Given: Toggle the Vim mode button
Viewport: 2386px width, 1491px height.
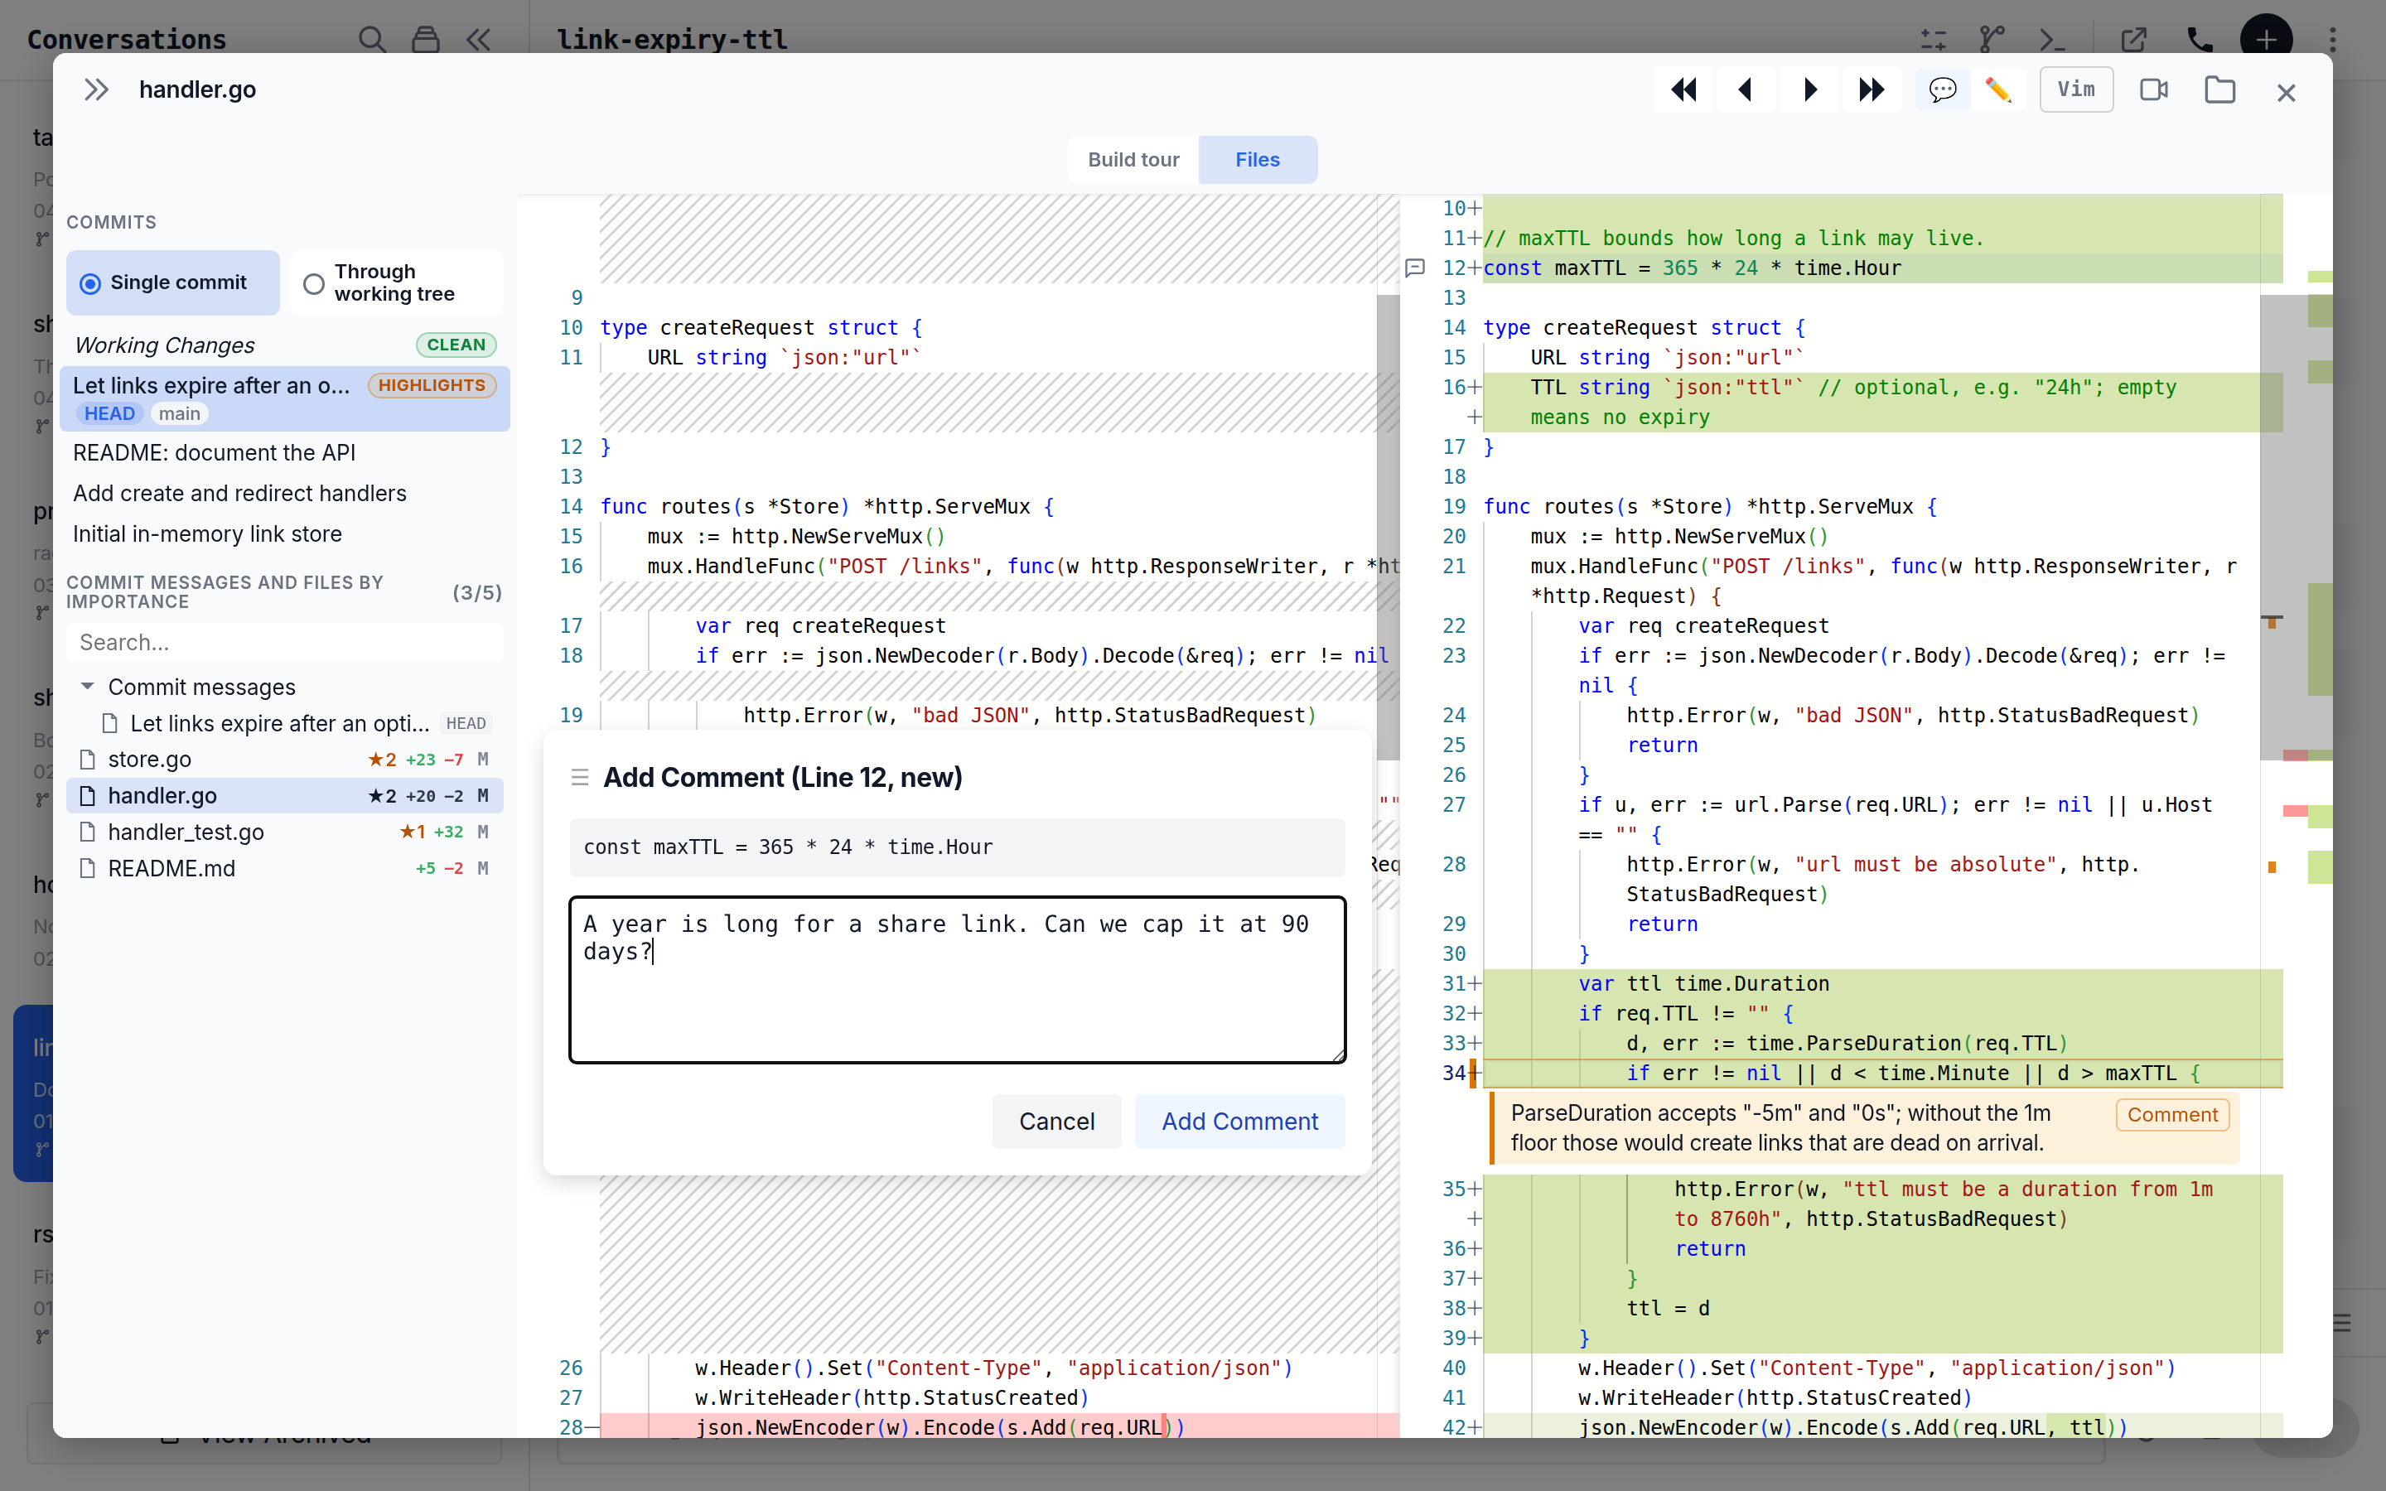Looking at the screenshot, I should point(2076,89).
